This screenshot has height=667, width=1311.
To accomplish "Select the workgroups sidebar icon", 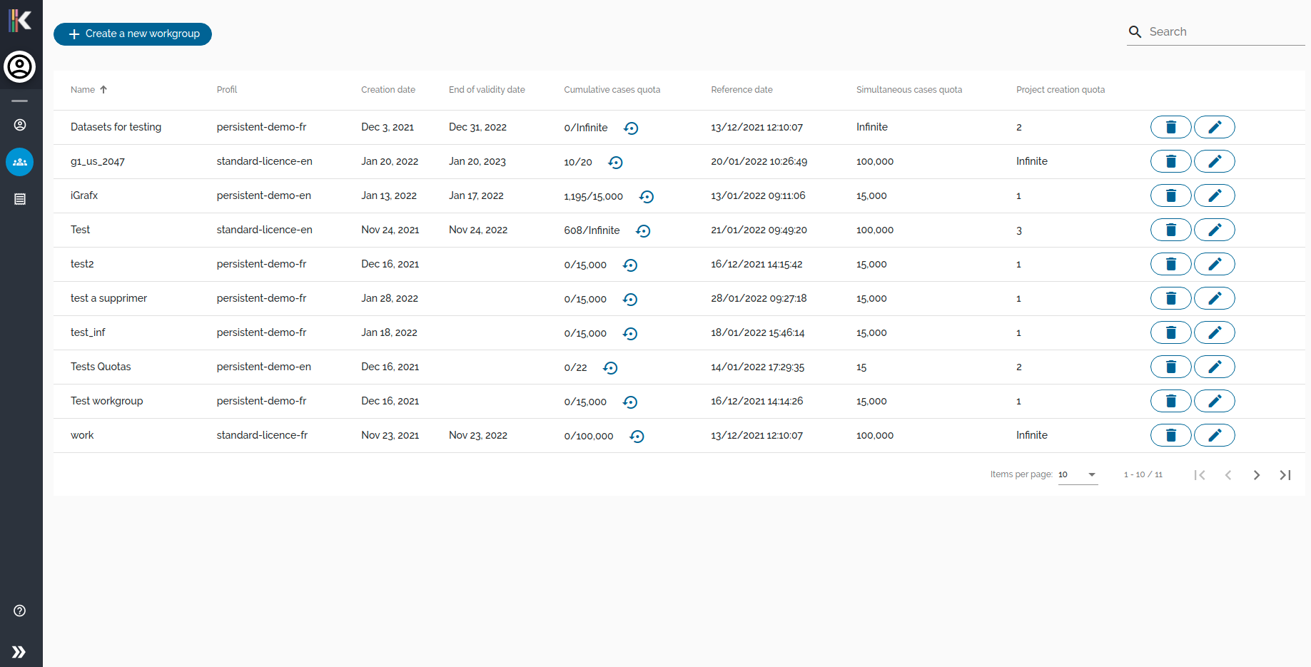I will [20, 162].
